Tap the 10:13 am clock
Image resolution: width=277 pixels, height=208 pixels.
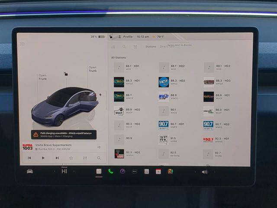click(143, 36)
